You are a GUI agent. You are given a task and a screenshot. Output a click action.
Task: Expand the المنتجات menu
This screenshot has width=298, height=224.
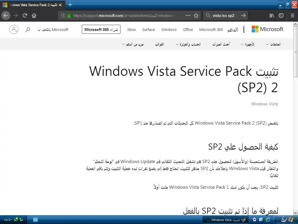coord(273,44)
